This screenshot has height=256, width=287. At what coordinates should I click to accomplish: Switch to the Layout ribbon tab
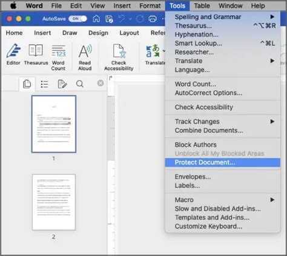pyautogui.click(x=129, y=33)
